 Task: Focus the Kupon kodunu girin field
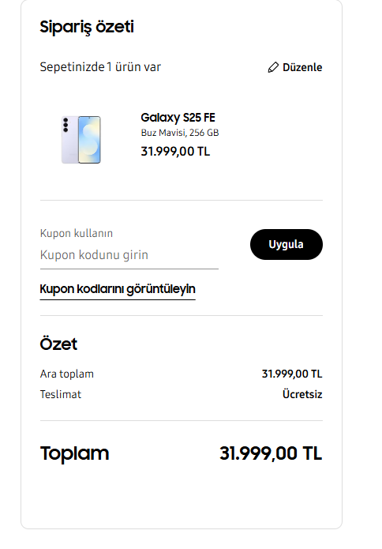129,255
